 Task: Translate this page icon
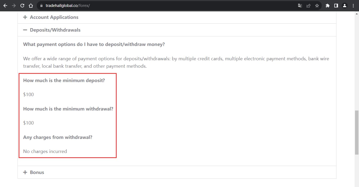(x=300, y=5)
